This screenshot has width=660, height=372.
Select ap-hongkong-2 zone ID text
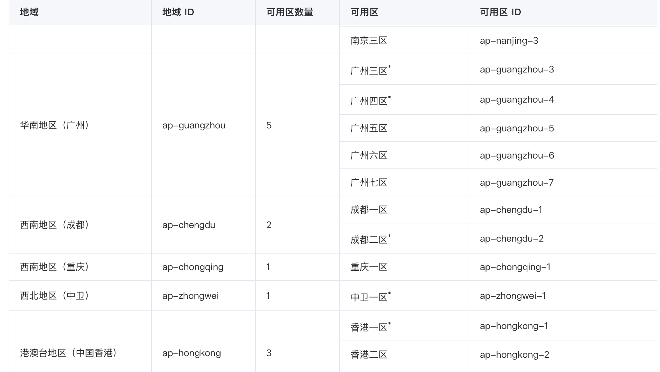click(514, 355)
